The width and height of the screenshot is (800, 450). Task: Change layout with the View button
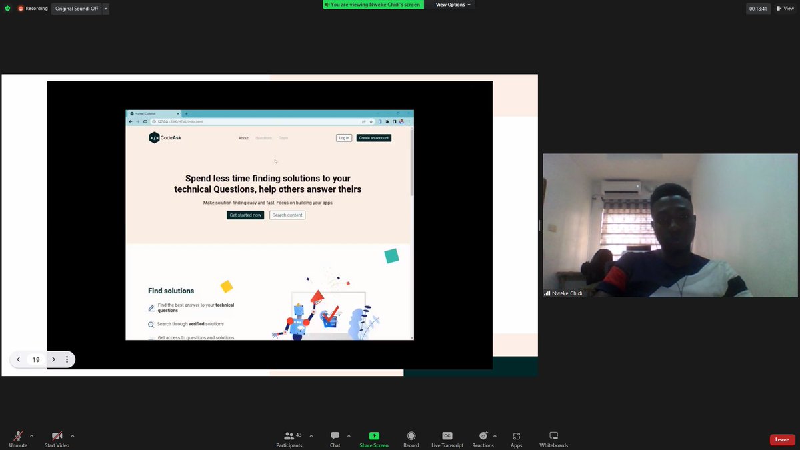pyautogui.click(x=785, y=9)
